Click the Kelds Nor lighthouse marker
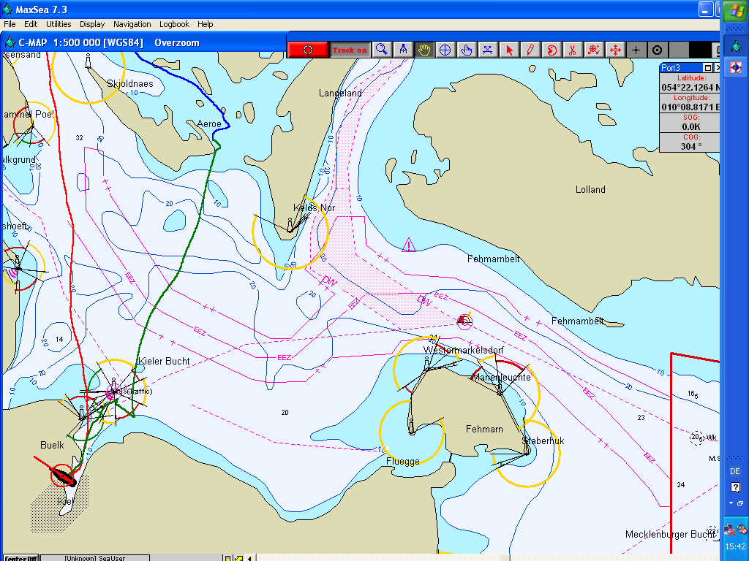This screenshot has width=749, height=561. [x=290, y=226]
